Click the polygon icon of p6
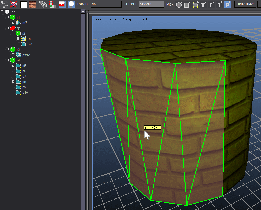 (18, 71)
